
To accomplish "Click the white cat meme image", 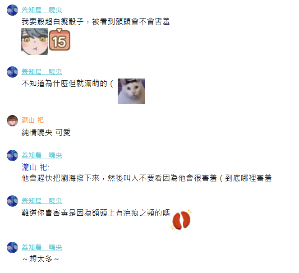I will coord(131,91).
